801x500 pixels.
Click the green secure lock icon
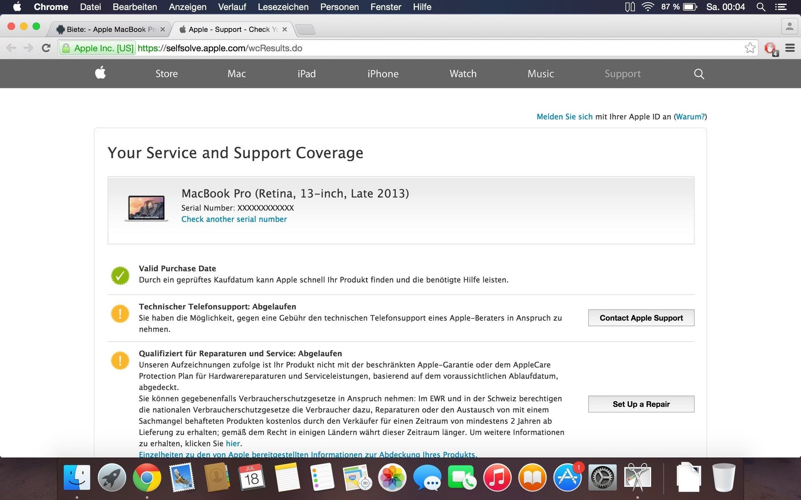[66, 48]
